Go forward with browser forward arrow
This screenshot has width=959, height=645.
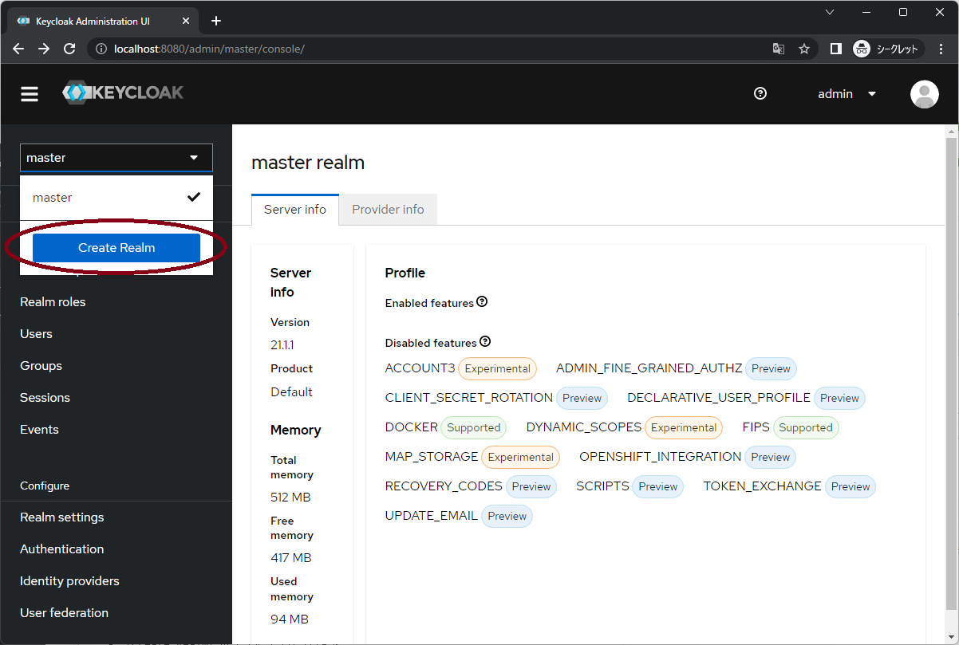(x=44, y=49)
